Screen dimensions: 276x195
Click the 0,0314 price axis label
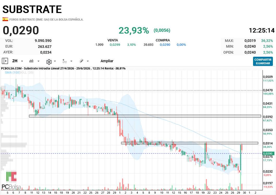coord(268,143)
